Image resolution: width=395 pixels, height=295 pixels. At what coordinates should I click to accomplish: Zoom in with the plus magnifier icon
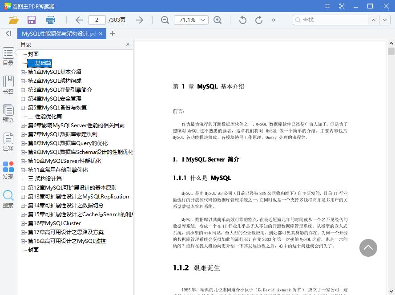point(218,20)
